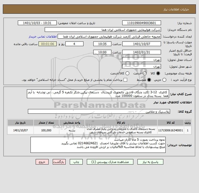The image size is (199, 193).
Task: Select product code 117150616340001 cell
Action: coord(171,130)
